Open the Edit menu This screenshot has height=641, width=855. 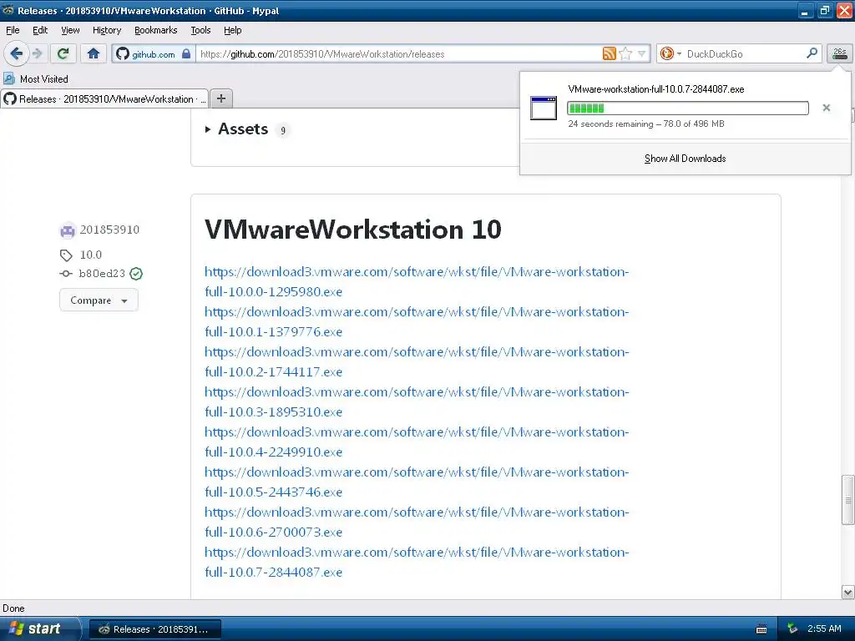(x=40, y=30)
